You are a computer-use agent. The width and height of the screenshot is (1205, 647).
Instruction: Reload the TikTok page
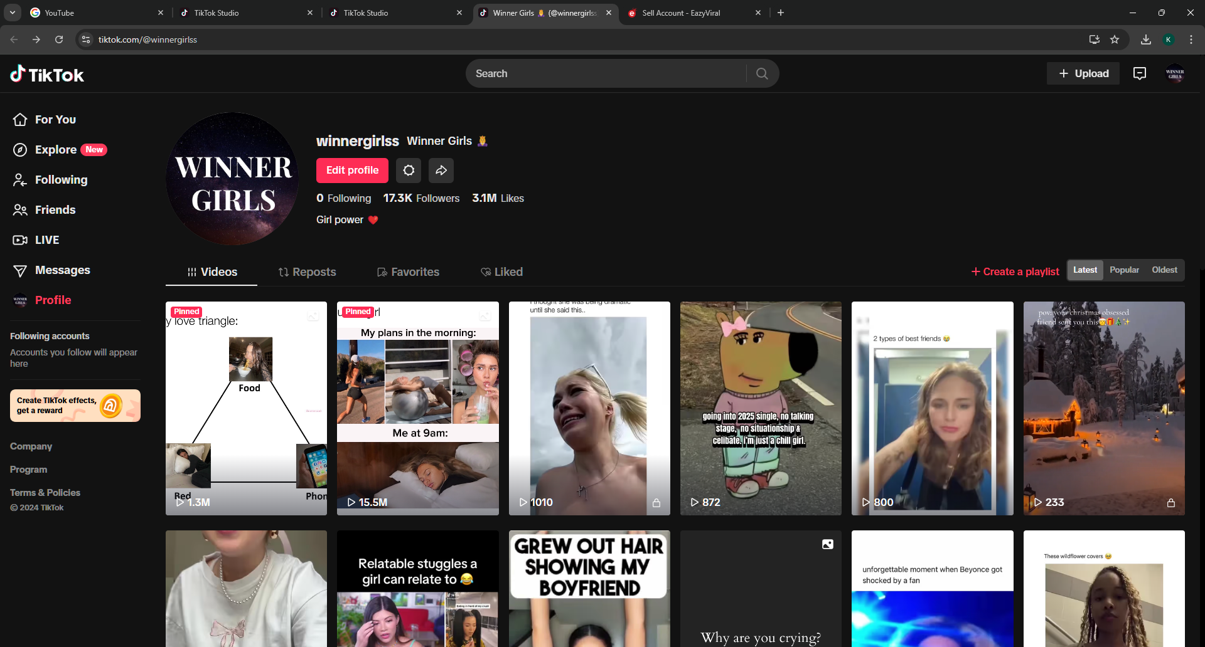pyautogui.click(x=59, y=39)
